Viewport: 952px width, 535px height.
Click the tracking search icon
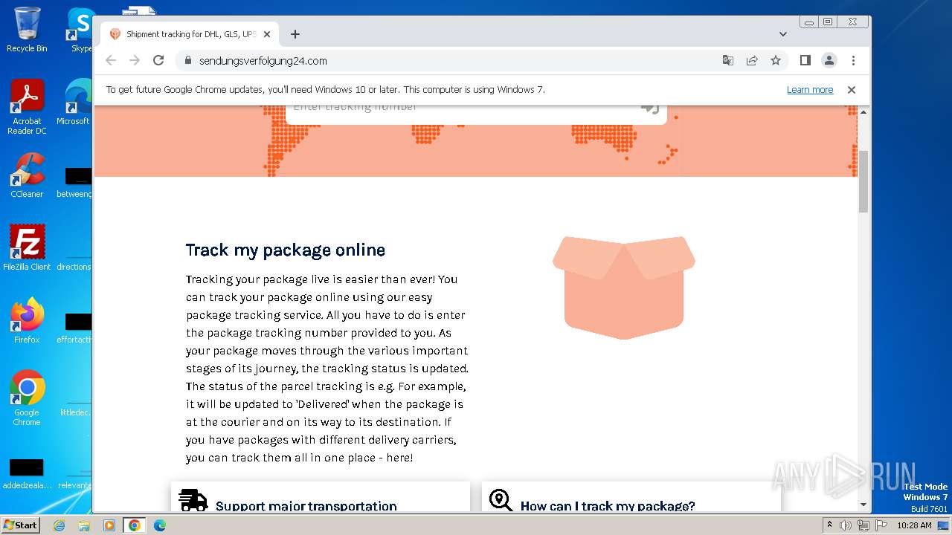click(x=651, y=108)
